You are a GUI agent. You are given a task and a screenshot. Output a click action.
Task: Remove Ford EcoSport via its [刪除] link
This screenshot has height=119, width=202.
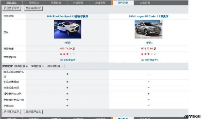pos(68,43)
